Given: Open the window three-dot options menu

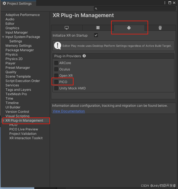Looking at the screenshot, I should pyautogui.click(x=165, y=3).
